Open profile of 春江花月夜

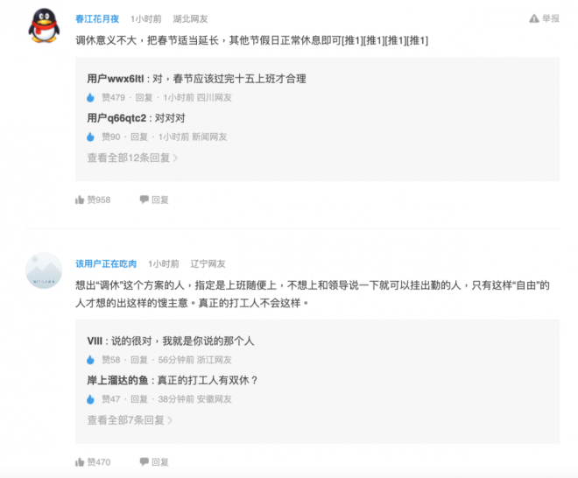coord(97,18)
